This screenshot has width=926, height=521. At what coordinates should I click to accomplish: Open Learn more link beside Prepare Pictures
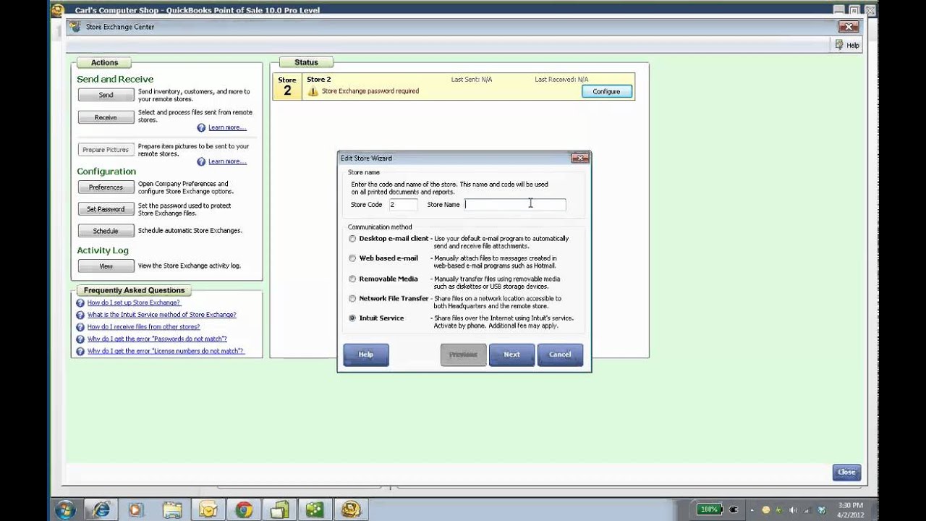tap(227, 161)
